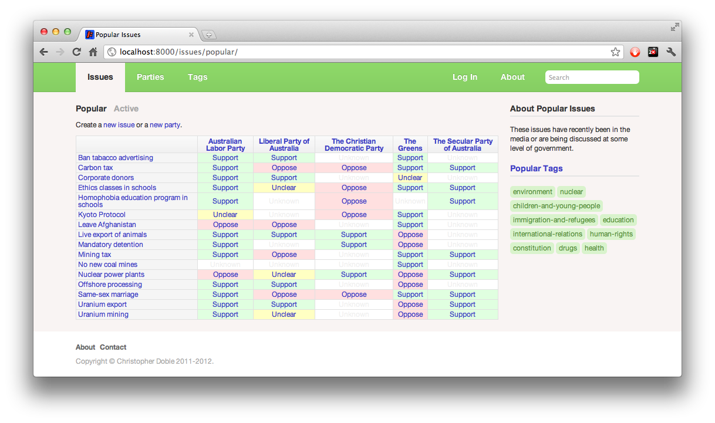Screen dimensions: 715x423
Task: Select the education tag
Action: 618,220
